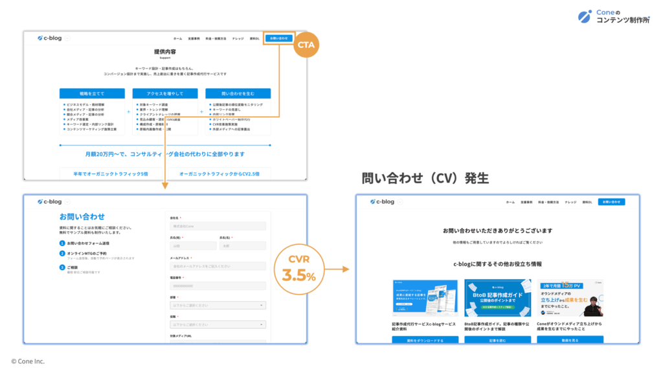The width and height of the screenshot is (663, 373).
Task: Expand chevron beside c-blog logo on 提供内容 page
Action: point(67,38)
